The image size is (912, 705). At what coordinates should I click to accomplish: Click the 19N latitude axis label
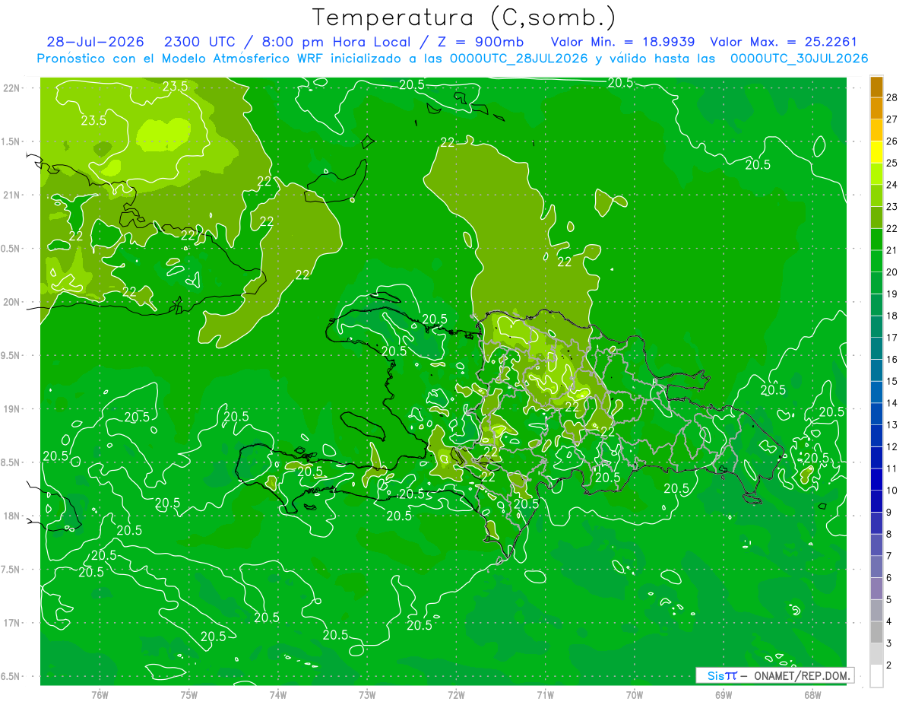point(11,409)
